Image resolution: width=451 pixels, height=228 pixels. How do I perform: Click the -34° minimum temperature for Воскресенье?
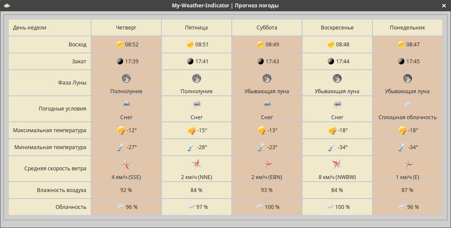342,147
